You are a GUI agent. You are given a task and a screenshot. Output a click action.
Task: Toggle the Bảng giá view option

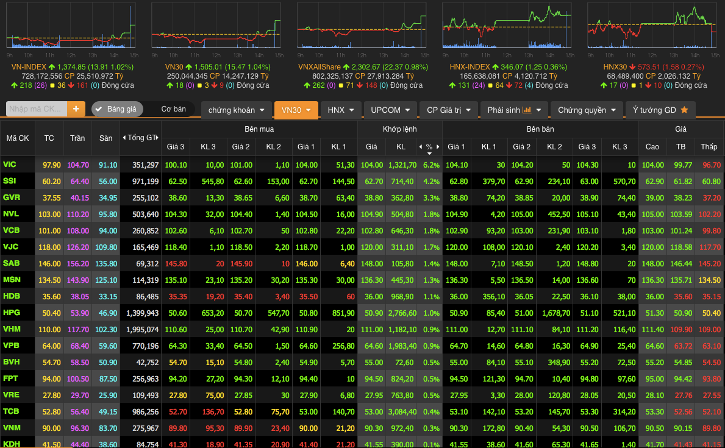117,109
